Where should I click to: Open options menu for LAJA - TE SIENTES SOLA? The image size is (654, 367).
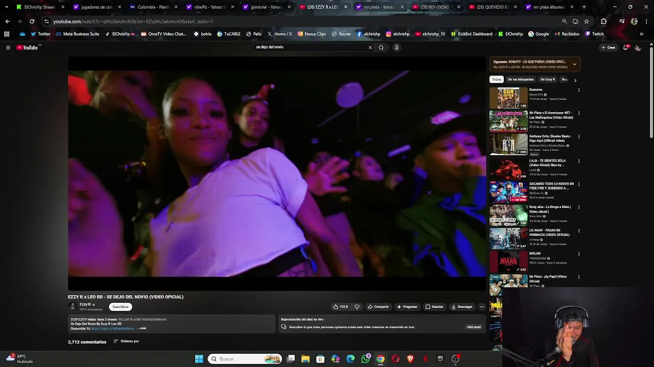point(578,161)
